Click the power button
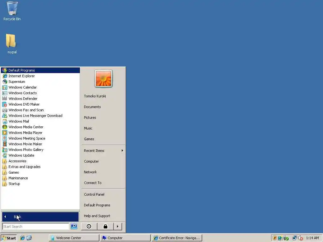The image size is (323, 242). [89, 226]
